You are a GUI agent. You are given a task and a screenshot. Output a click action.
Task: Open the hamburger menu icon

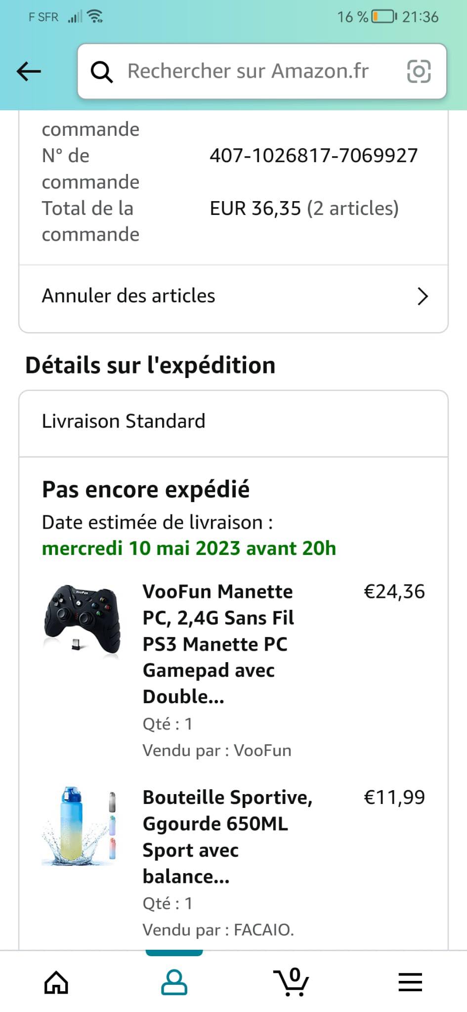410,982
